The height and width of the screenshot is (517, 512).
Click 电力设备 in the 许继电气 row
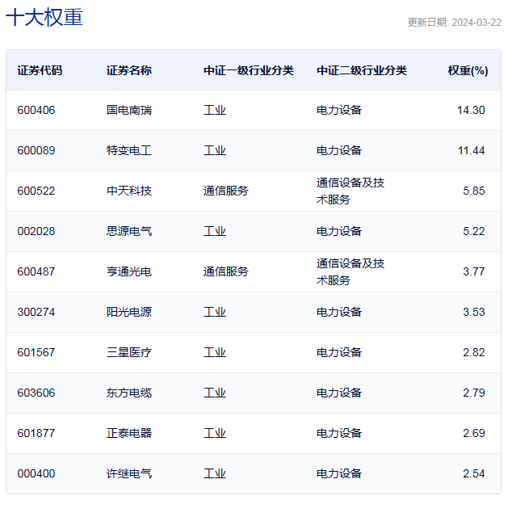339,474
